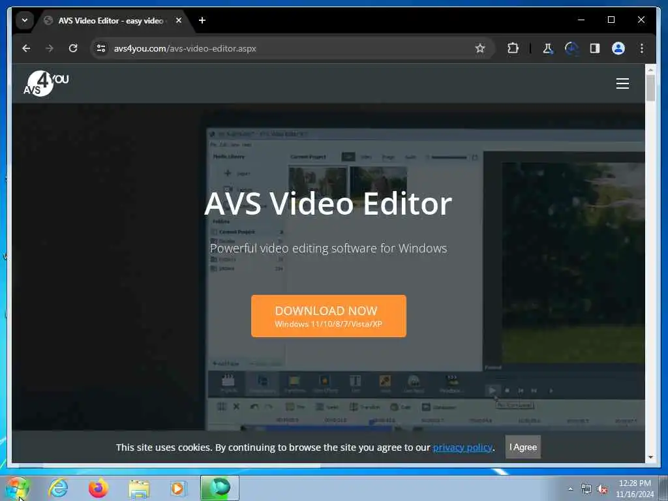This screenshot has width=668, height=501.
Task: Click the network tray icon
Action: click(x=586, y=489)
